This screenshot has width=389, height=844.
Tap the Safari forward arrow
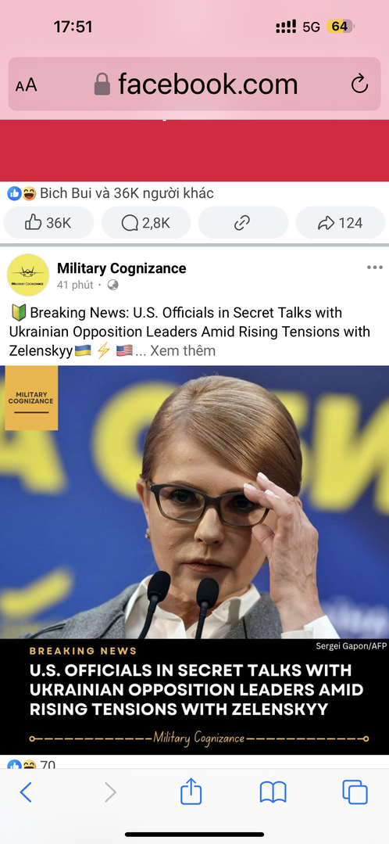(x=109, y=792)
